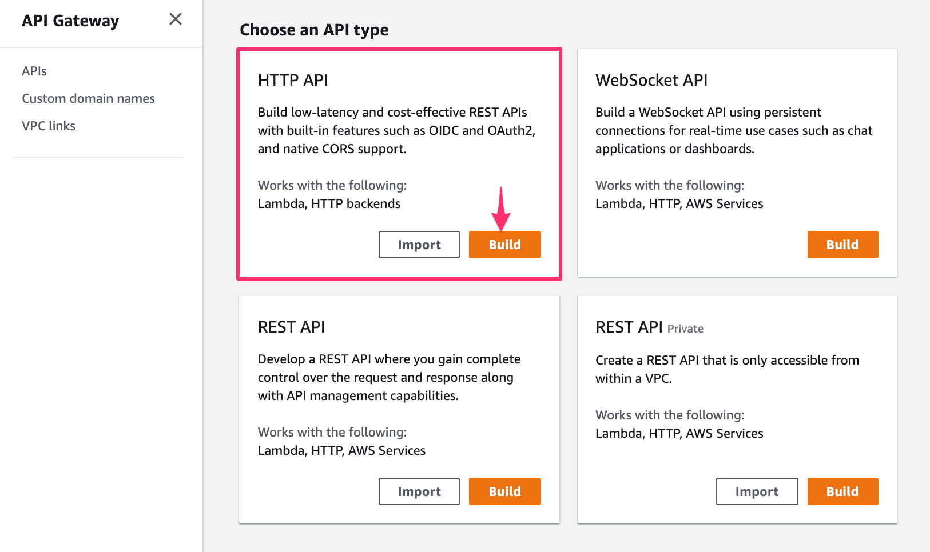This screenshot has width=930, height=552.
Task: Open the APIs section in sidebar
Action: click(x=34, y=70)
